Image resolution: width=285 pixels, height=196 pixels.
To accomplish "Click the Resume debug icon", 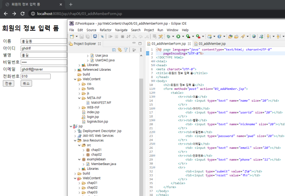I will pos(110,36).
